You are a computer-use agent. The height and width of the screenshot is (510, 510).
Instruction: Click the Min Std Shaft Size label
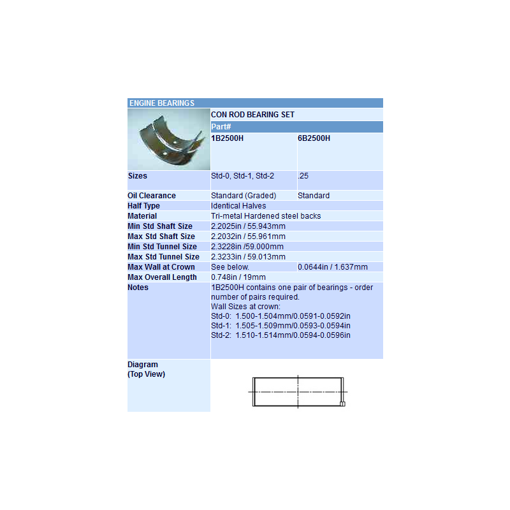tap(160, 226)
